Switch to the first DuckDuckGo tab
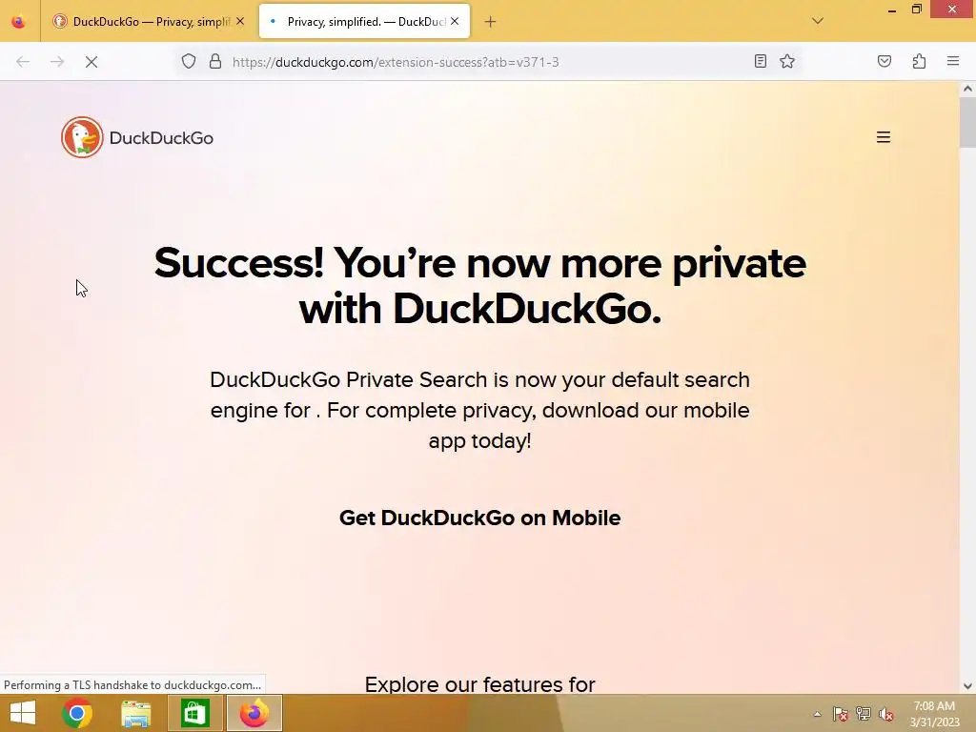 (x=148, y=21)
